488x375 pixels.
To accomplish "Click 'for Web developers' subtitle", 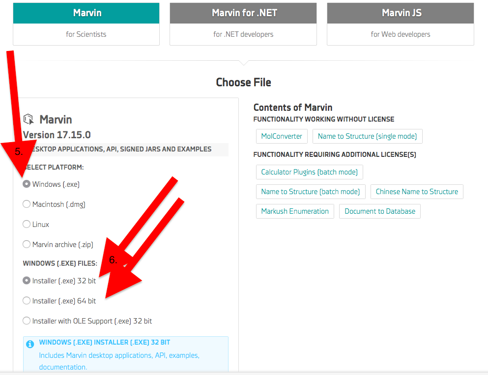I will click(x=401, y=34).
